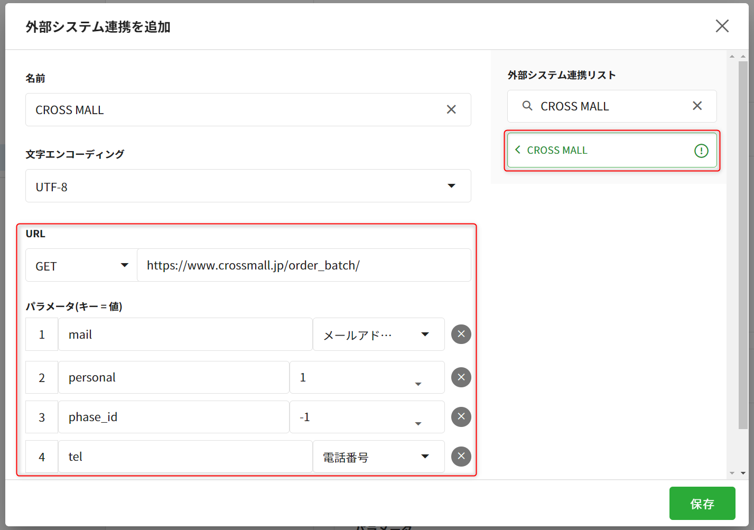
Task: Click the URL input field
Action: pyautogui.click(x=304, y=265)
